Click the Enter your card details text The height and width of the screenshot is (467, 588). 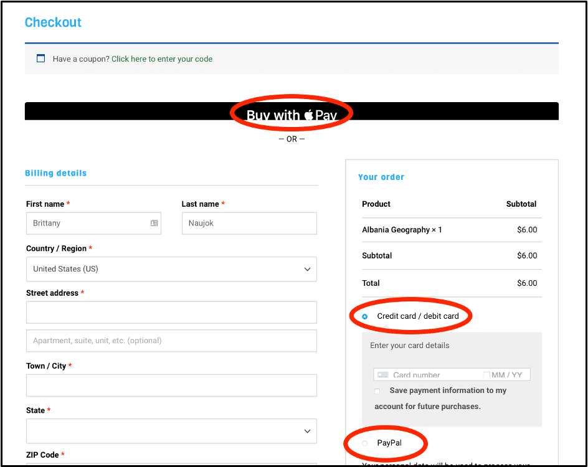coord(409,346)
